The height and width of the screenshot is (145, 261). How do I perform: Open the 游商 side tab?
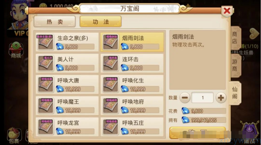[x=235, y=65]
